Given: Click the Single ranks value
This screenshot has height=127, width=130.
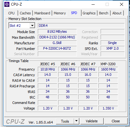Looking at the screenshot, I should (x=112, y=43).
